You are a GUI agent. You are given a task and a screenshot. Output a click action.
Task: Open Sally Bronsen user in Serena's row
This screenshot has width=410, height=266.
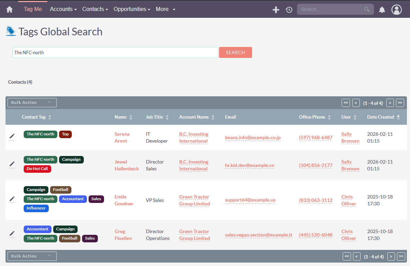tap(350, 137)
